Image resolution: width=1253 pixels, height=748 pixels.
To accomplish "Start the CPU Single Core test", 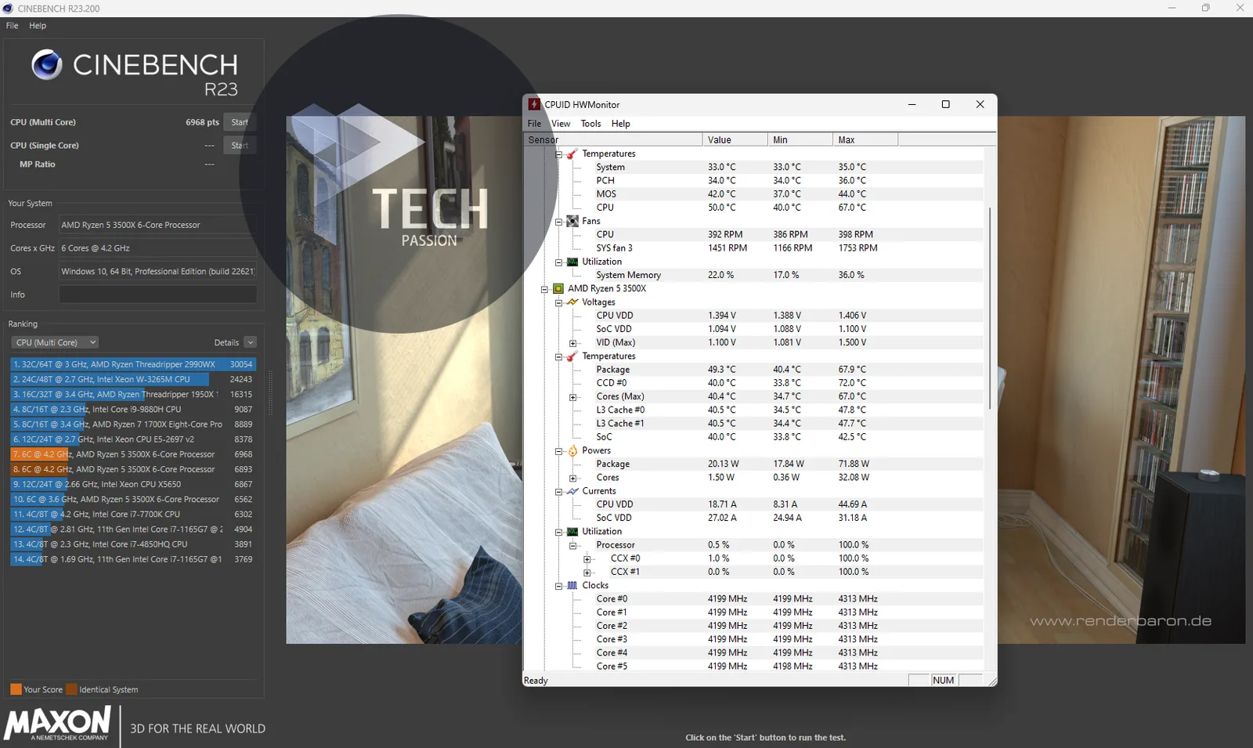I will coord(240,146).
